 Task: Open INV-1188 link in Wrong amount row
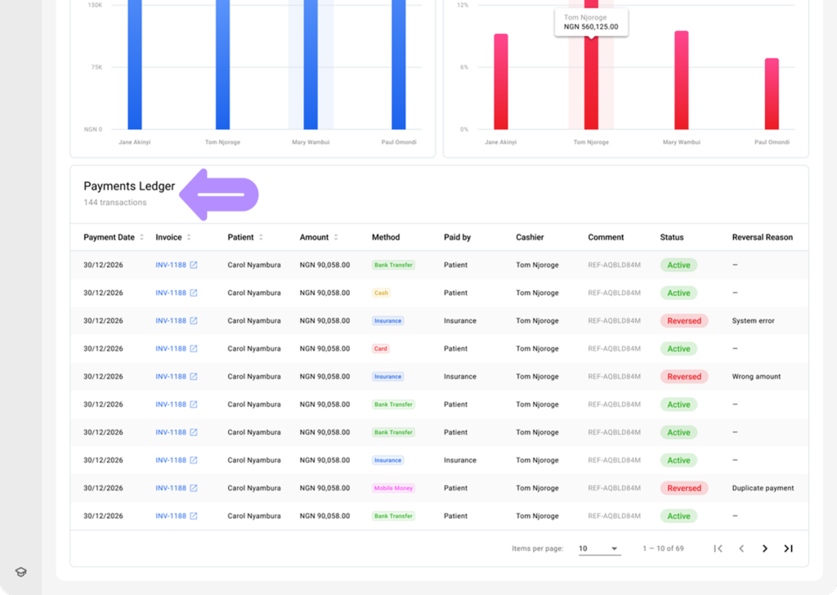tap(171, 376)
